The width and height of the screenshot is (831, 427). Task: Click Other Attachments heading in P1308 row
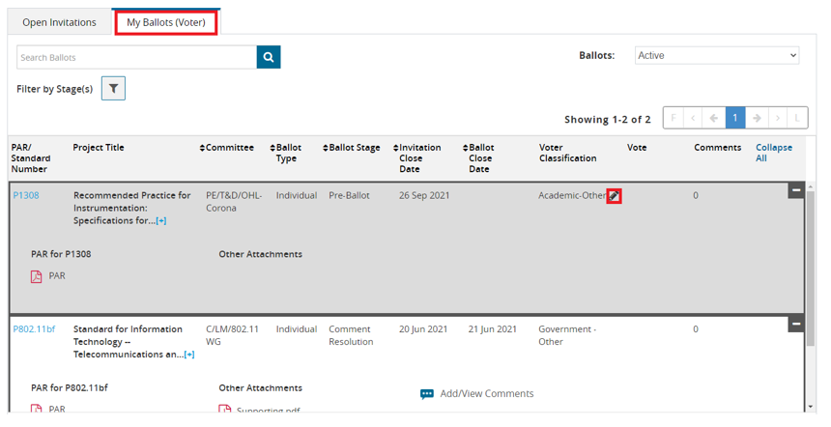point(260,254)
